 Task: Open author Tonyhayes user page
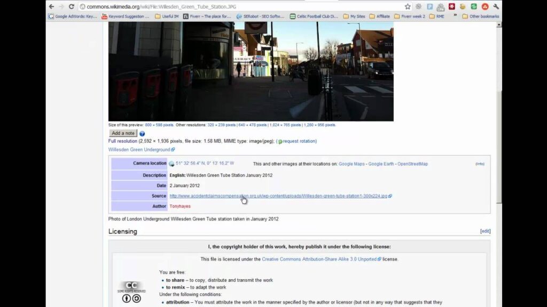tap(180, 206)
